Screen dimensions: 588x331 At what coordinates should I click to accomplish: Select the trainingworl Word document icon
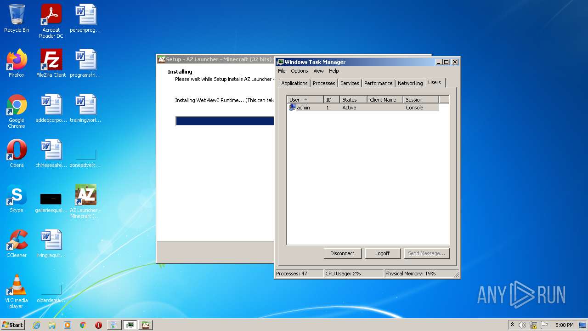(85, 109)
